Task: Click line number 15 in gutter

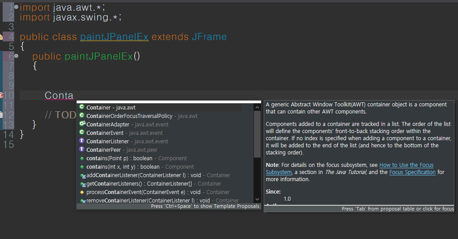Action: tap(8, 145)
